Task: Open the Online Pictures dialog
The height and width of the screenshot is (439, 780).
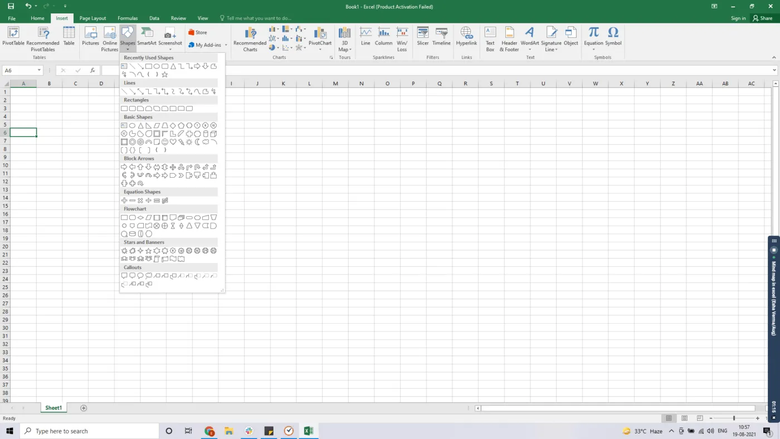Action: coord(109,39)
